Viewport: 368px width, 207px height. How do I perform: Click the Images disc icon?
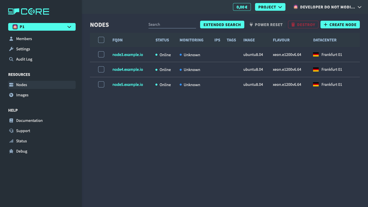tap(11, 95)
